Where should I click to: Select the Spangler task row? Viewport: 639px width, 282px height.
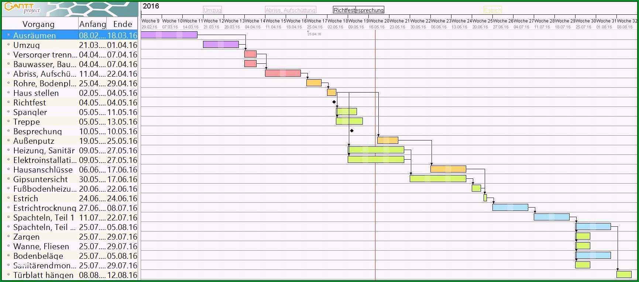click(x=70, y=112)
